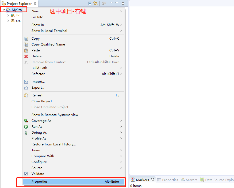
Task: Click the Properties tab table icon
Action: point(159,180)
